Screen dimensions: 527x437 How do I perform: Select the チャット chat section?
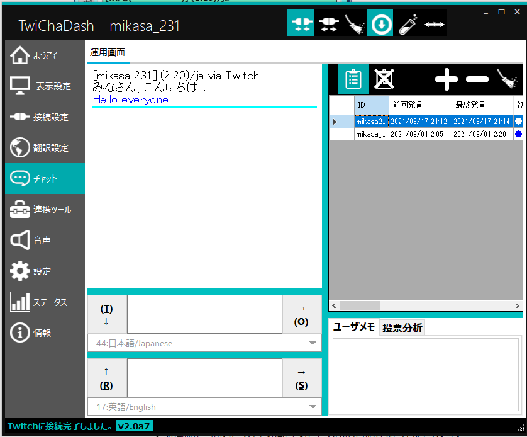pyautogui.click(x=45, y=178)
